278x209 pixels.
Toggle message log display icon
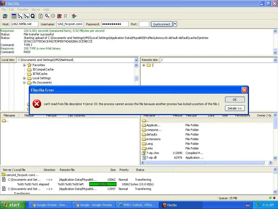14,16
